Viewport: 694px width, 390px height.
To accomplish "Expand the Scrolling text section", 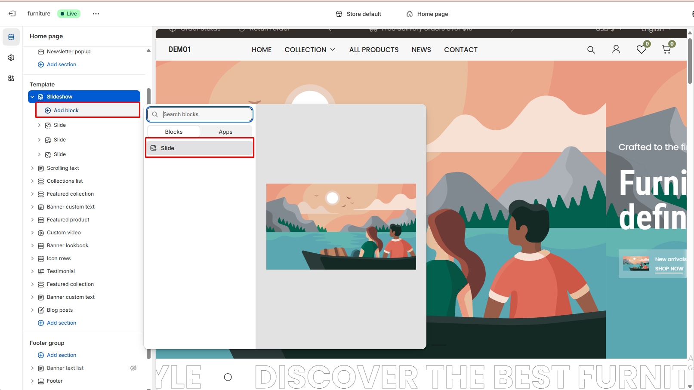I will (x=32, y=168).
